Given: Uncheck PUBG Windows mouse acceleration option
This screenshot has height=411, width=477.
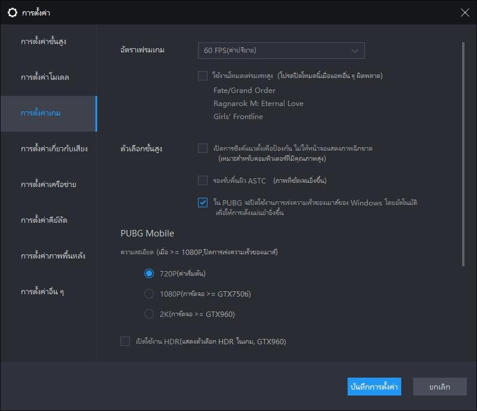Looking at the screenshot, I should [x=203, y=203].
